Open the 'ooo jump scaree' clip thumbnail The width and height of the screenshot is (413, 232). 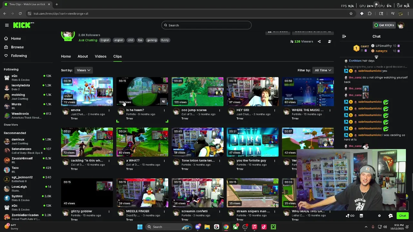tap(197, 92)
